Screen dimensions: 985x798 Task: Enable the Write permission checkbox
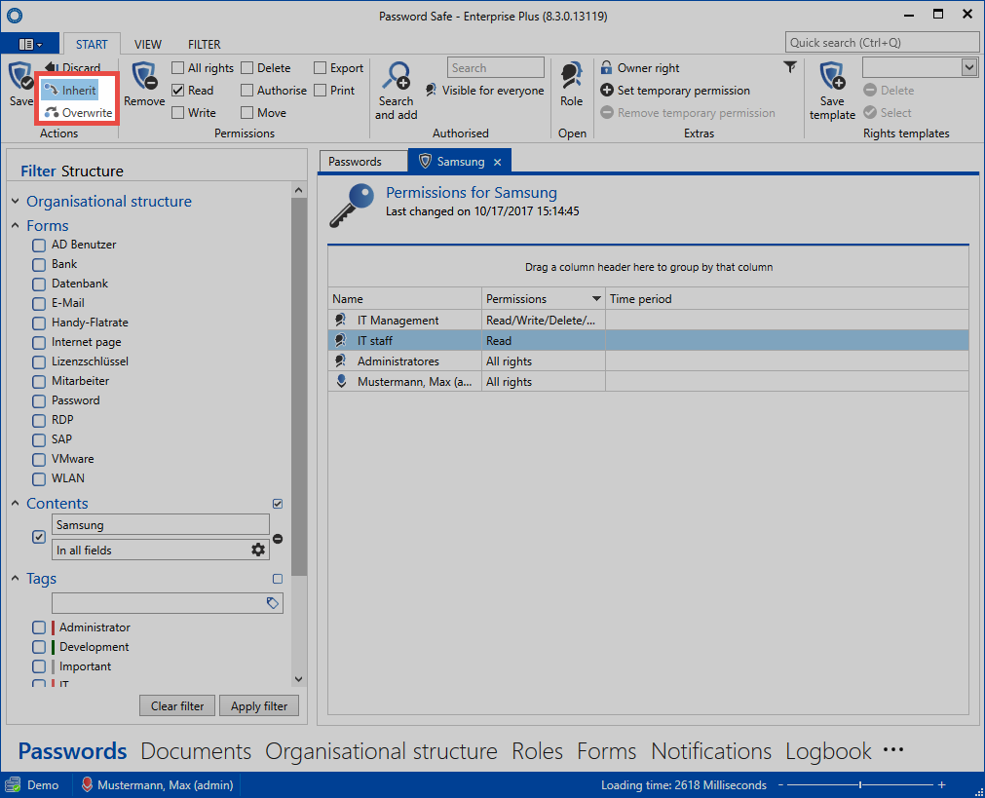177,113
